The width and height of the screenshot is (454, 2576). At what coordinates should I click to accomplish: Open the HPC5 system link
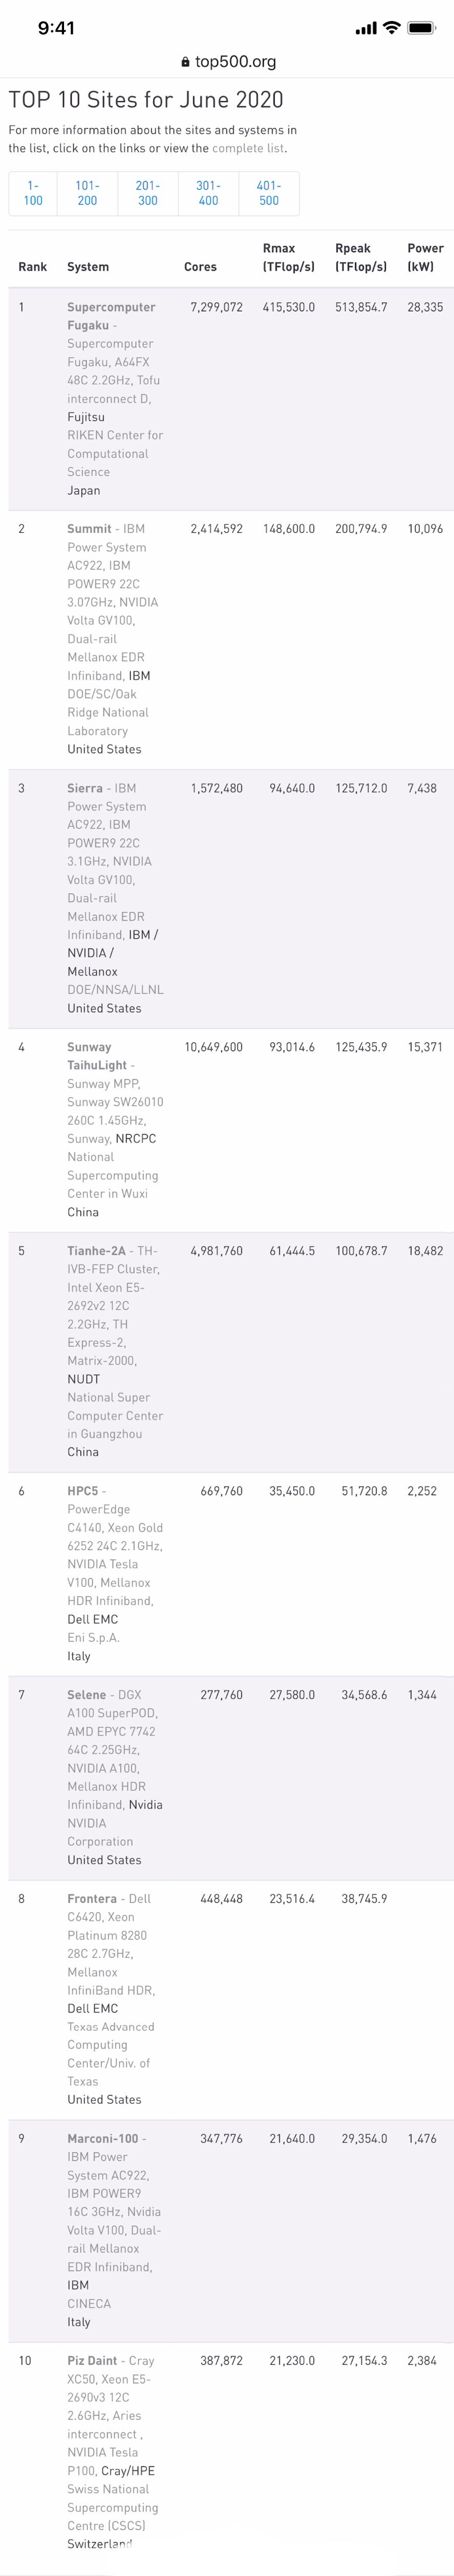pyautogui.click(x=82, y=1490)
